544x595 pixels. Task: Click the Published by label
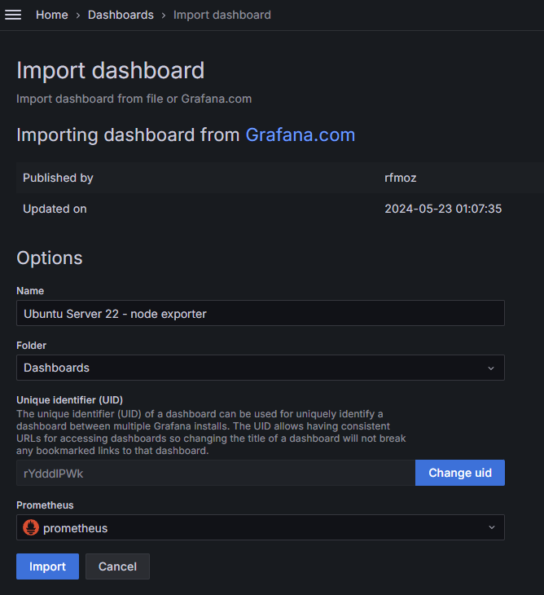click(x=58, y=178)
